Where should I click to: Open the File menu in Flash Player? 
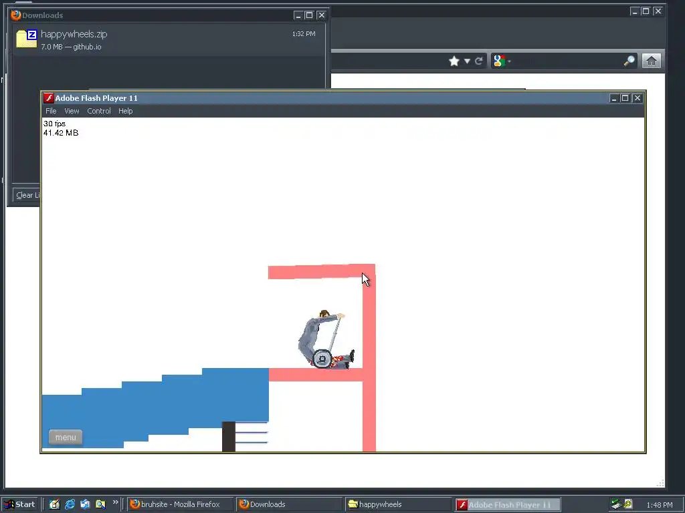pos(51,111)
